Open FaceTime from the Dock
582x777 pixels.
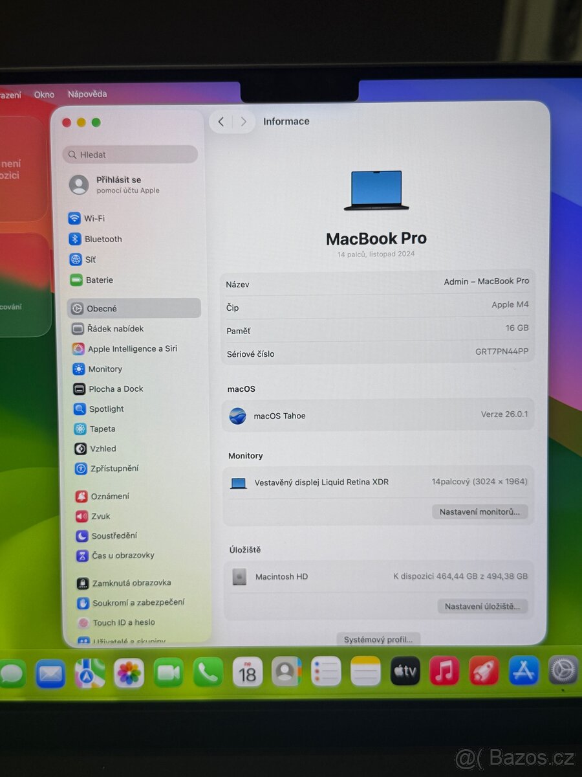coord(168,673)
